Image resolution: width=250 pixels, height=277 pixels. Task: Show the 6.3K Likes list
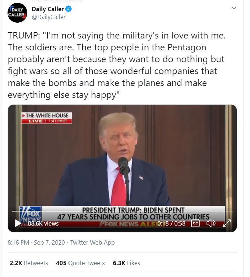coord(126,263)
